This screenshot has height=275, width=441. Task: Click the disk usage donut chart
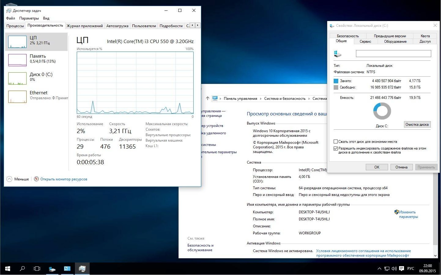pos(382,111)
